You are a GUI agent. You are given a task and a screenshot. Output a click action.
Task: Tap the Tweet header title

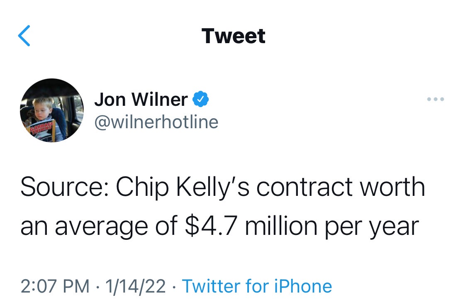pyautogui.click(x=233, y=36)
